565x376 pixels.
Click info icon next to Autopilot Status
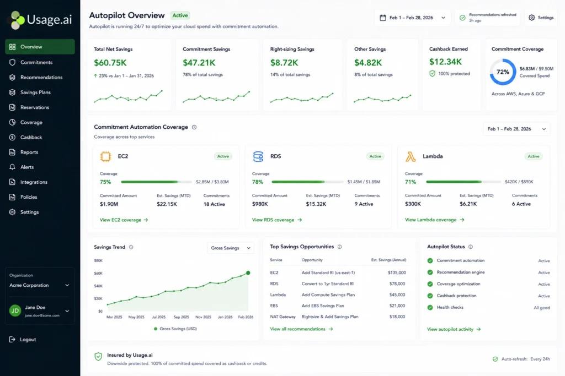(x=471, y=247)
